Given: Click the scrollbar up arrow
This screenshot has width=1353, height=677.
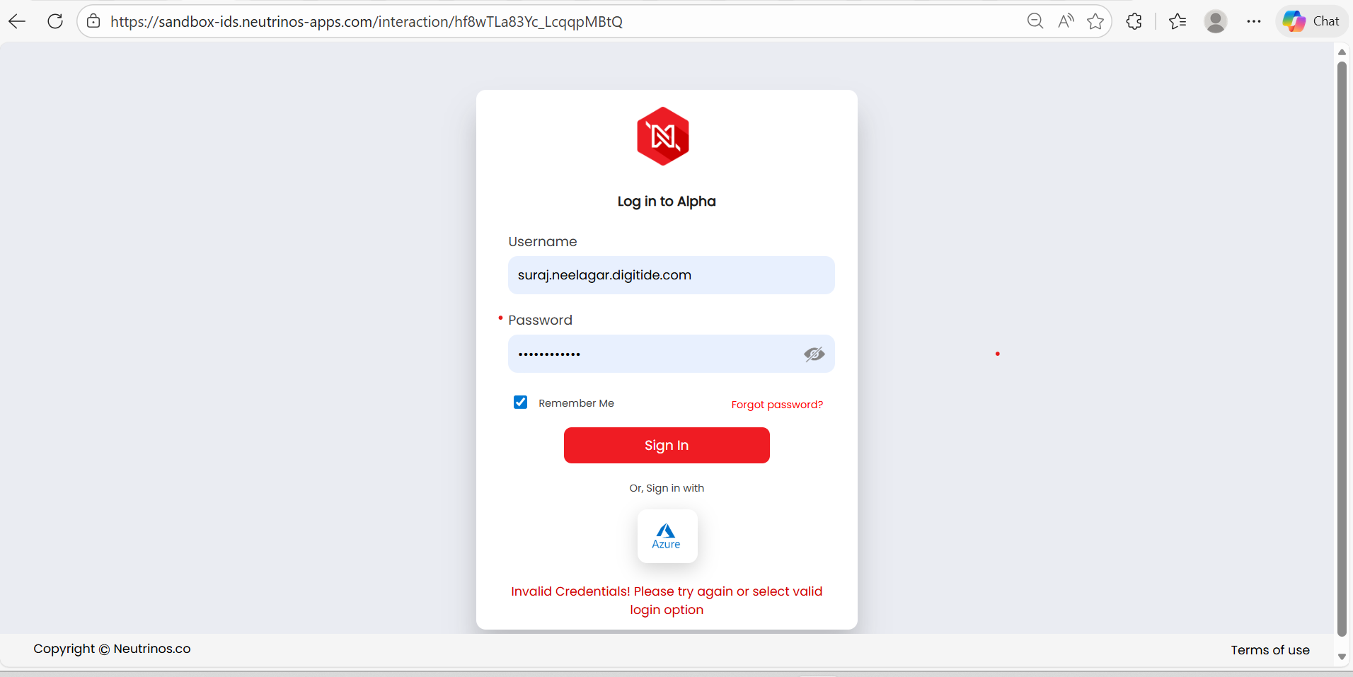Looking at the screenshot, I should tap(1342, 52).
